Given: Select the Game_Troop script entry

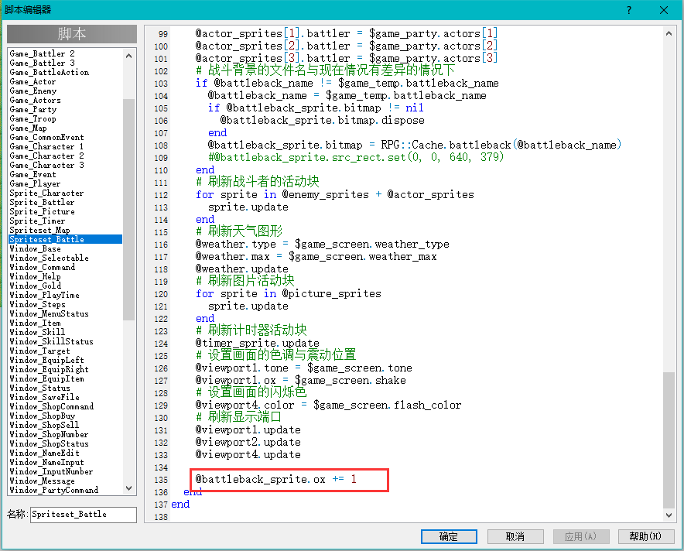Looking at the screenshot, I should click(x=32, y=118).
